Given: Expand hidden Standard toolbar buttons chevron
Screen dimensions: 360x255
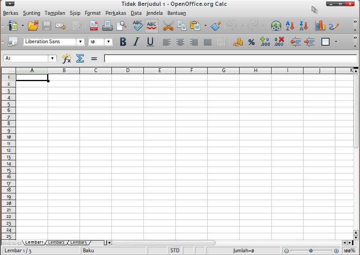Looking at the screenshot, I should point(355,21).
